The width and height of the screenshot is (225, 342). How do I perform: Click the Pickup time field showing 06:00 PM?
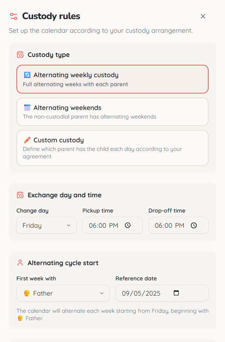[112, 225]
